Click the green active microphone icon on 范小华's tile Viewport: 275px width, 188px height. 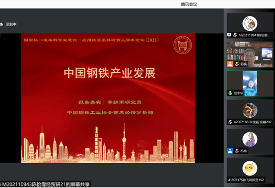[x=230, y=93]
